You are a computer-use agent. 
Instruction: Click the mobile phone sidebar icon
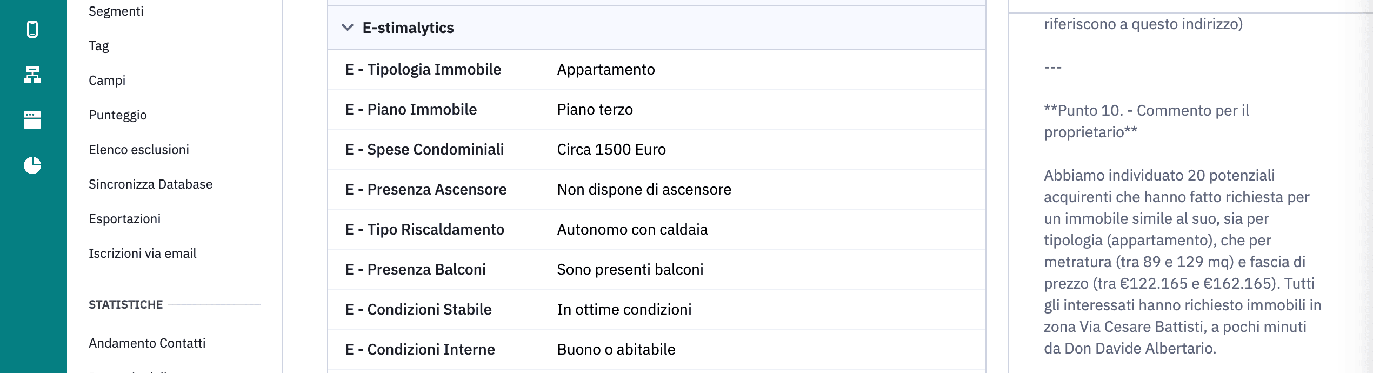pyautogui.click(x=32, y=29)
